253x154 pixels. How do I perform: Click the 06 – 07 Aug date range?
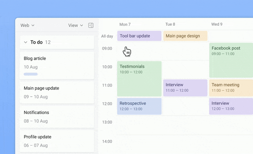(x=36, y=146)
